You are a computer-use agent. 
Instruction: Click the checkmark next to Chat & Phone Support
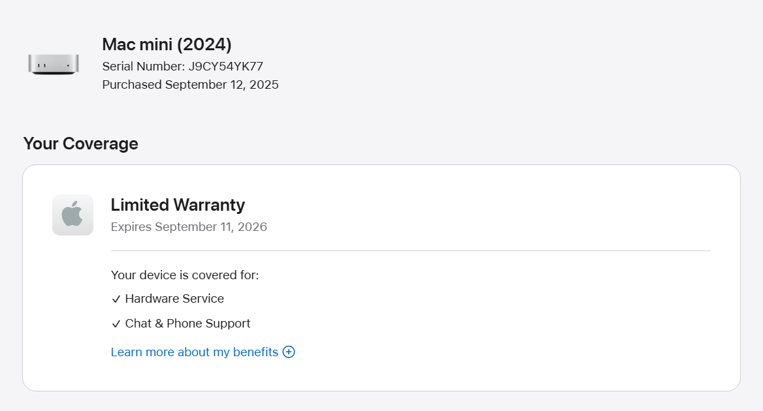[x=116, y=324]
